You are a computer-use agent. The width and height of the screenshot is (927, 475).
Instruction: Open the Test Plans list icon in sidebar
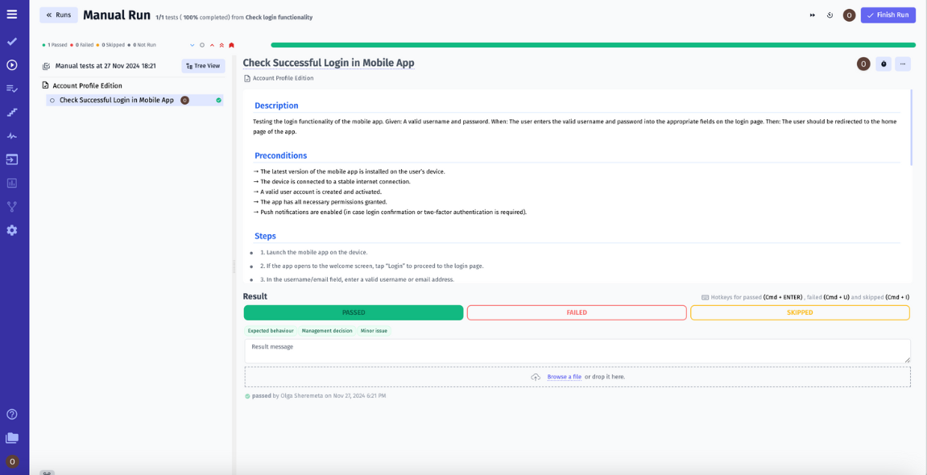(x=10, y=89)
